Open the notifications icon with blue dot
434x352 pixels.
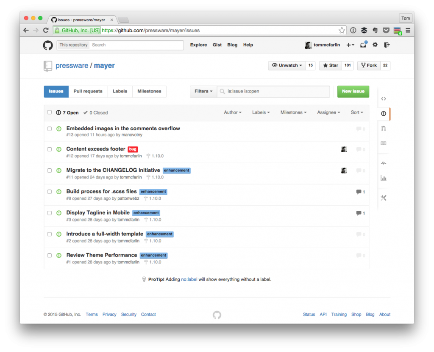pyautogui.click(x=363, y=45)
